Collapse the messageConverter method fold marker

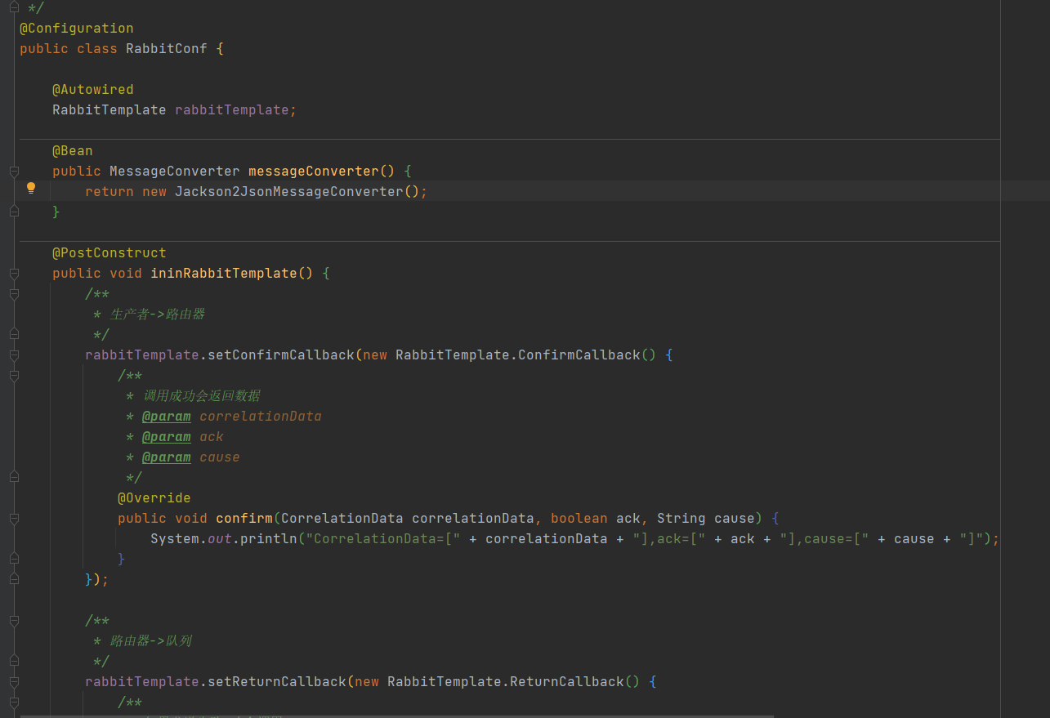14,172
